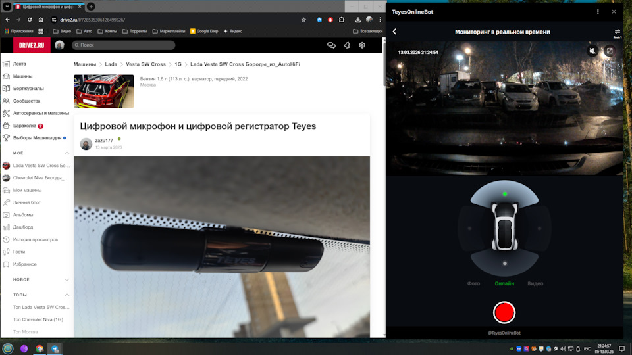Switch to the Видео mode
Image resolution: width=632 pixels, height=355 pixels.
(535, 283)
